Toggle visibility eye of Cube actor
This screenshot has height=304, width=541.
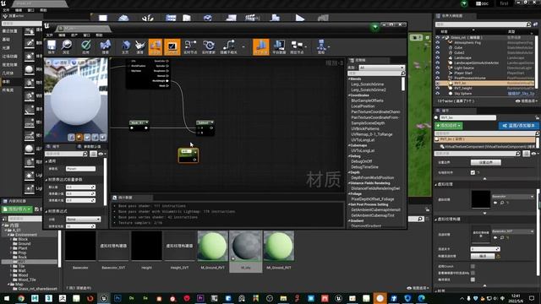[438, 47]
